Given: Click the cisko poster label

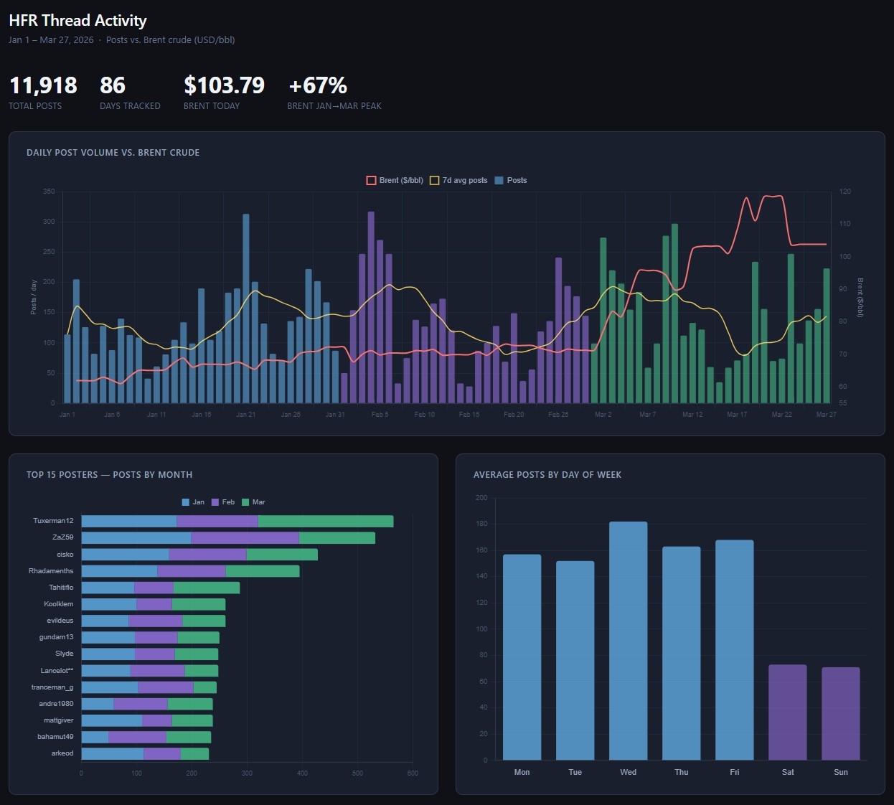Looking at the screenshot, I should (65, 555).
